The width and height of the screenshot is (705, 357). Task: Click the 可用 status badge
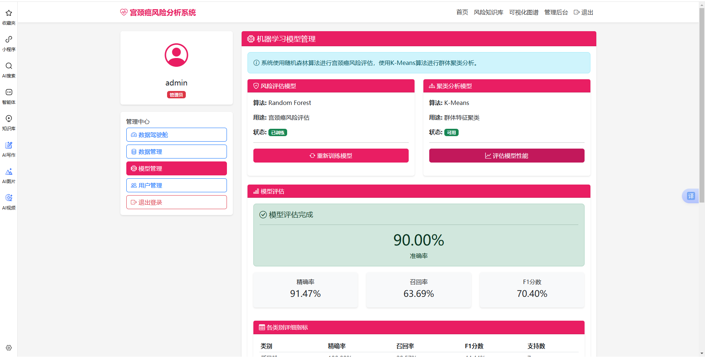click(451, 132)
